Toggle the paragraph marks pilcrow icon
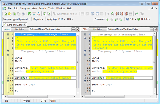The width and height of the screenshot is (160, 104). (108, 14)
